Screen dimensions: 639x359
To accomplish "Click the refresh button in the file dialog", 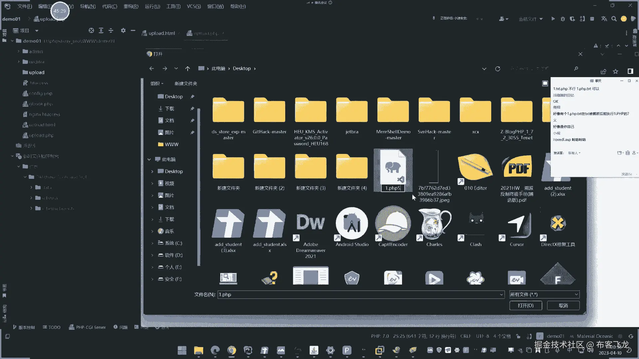I will [498, 69].
